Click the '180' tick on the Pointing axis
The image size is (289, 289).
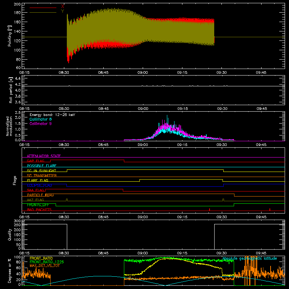pos(17,13)
